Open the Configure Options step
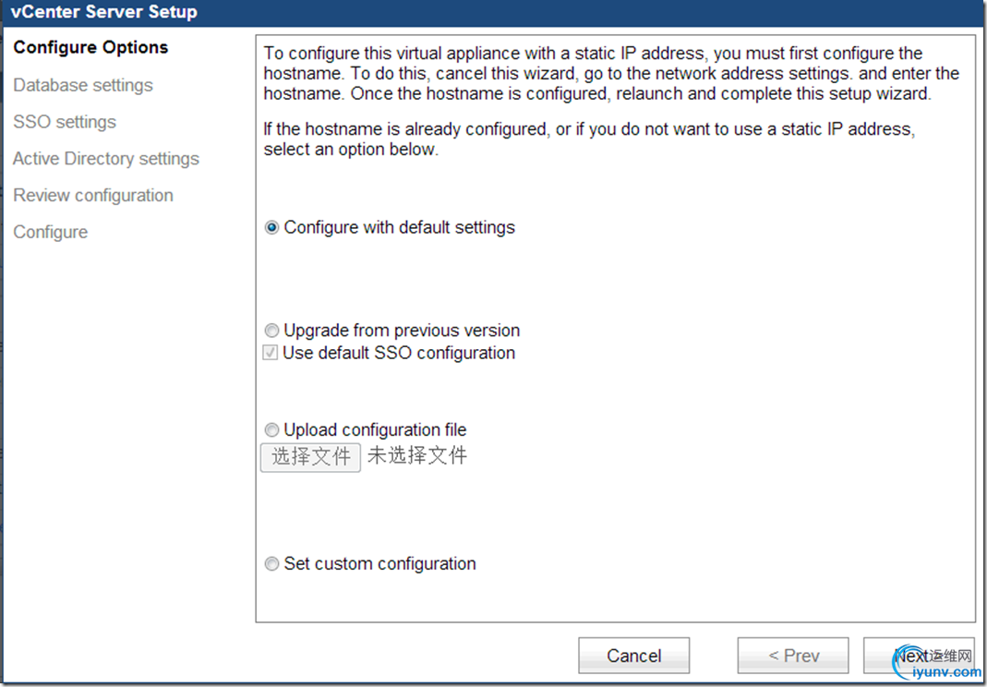Image resolution: width=987 pixels, height=687 pixels. pos(90,48)
